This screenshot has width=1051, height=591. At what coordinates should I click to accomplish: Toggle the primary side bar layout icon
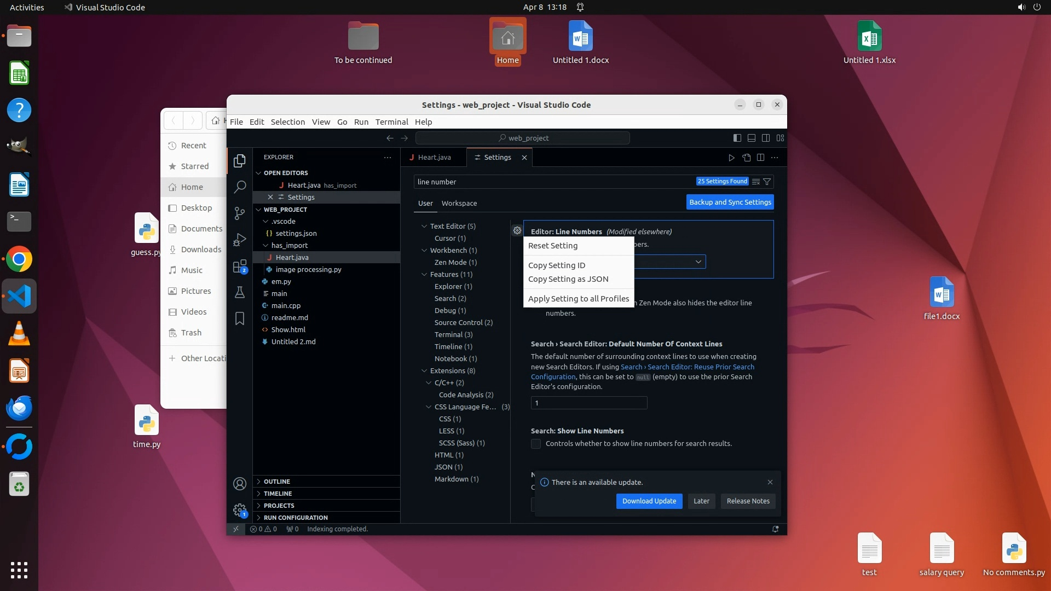click(737, 138)
